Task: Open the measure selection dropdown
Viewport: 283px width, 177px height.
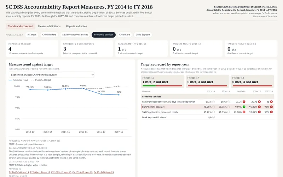Action: pos(51,75)
